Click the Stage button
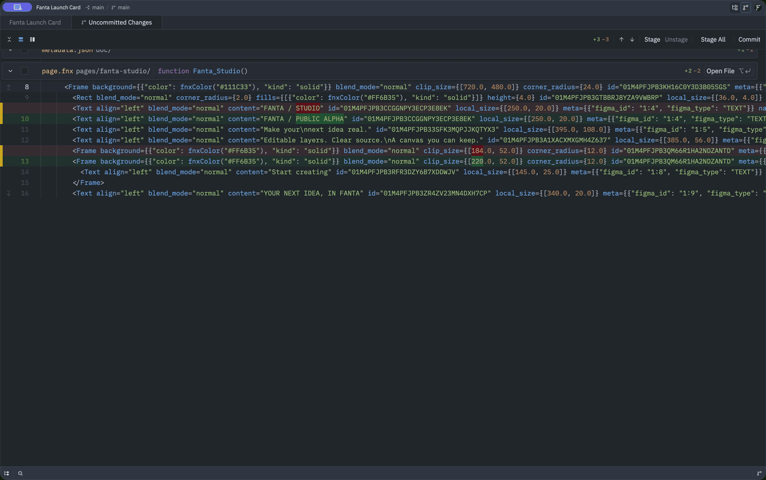 (x=652, y=39)
